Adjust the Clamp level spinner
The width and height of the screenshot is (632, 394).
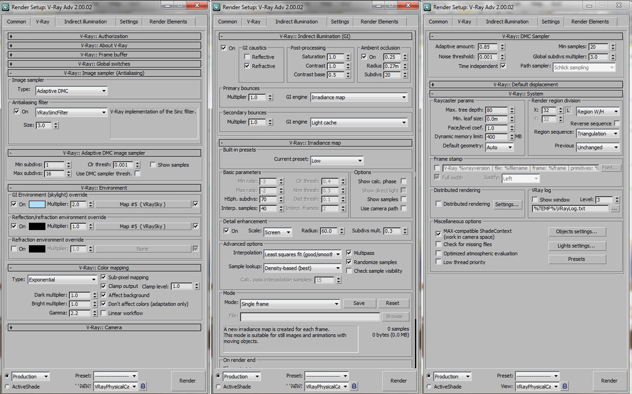(196, 287)
